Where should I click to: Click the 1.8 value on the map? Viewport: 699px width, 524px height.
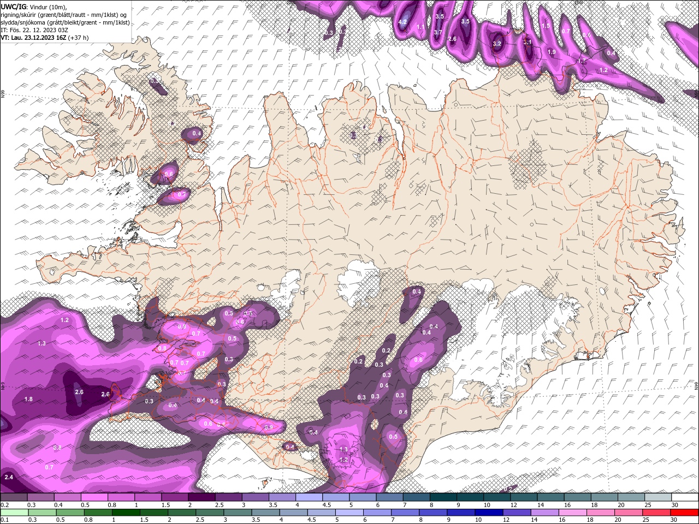tap(28, 399)
